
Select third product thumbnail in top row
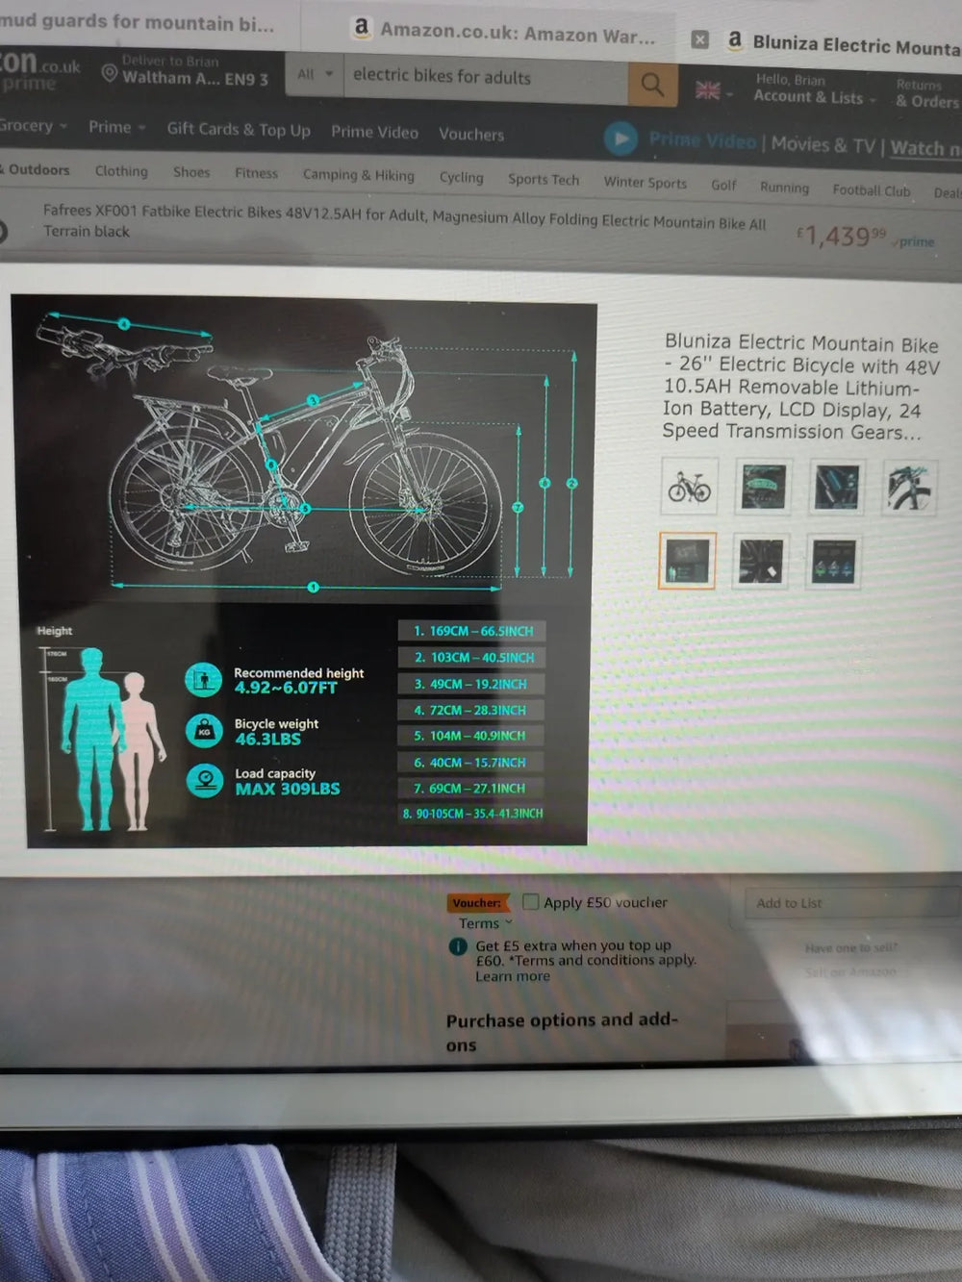[836, 487]
